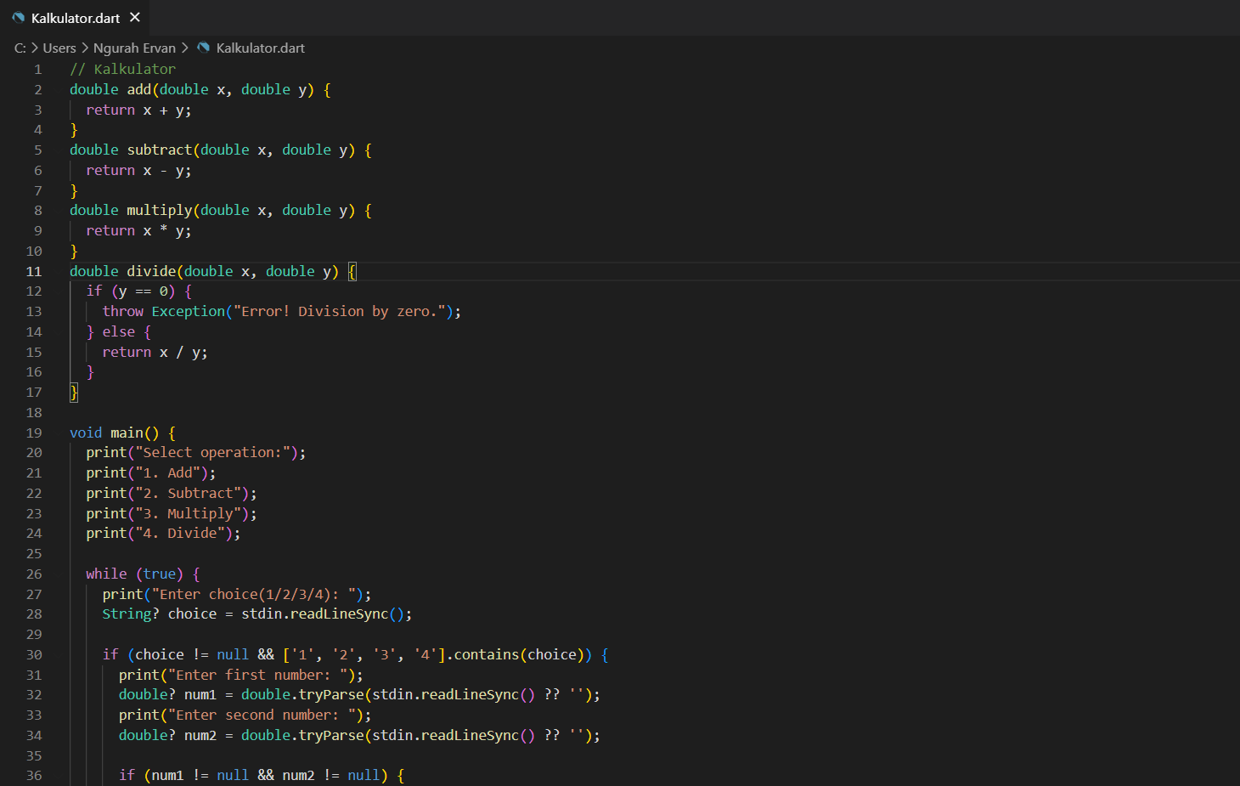The image size is (1240, 786).
Task: Click the "Error! Division by zero." string
Action: click(x=339, y=311)
